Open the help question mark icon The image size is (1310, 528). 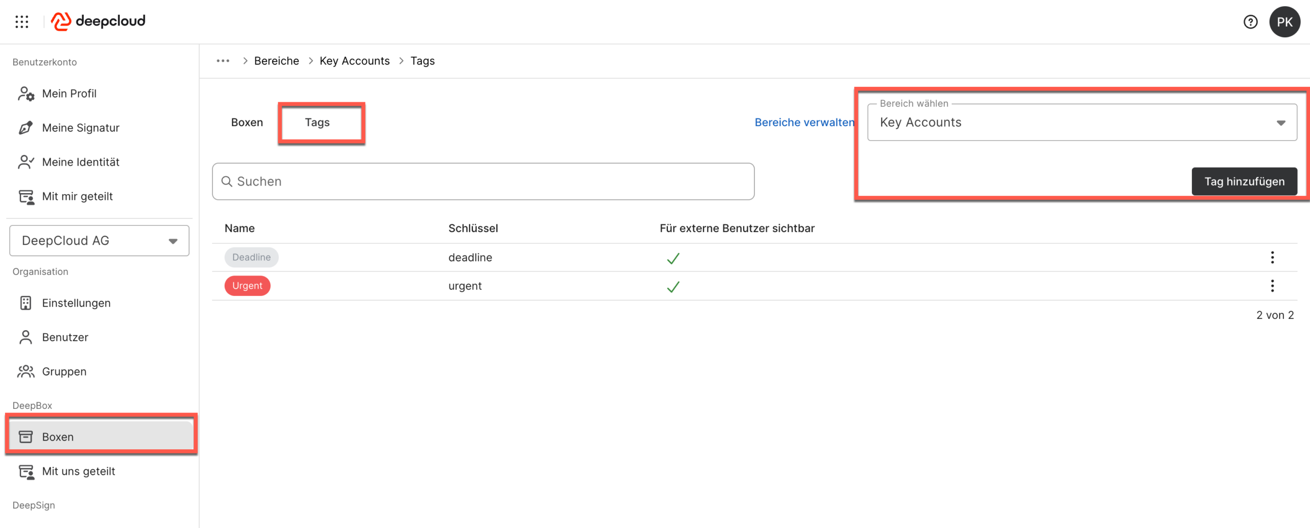tap(1250, 22)
